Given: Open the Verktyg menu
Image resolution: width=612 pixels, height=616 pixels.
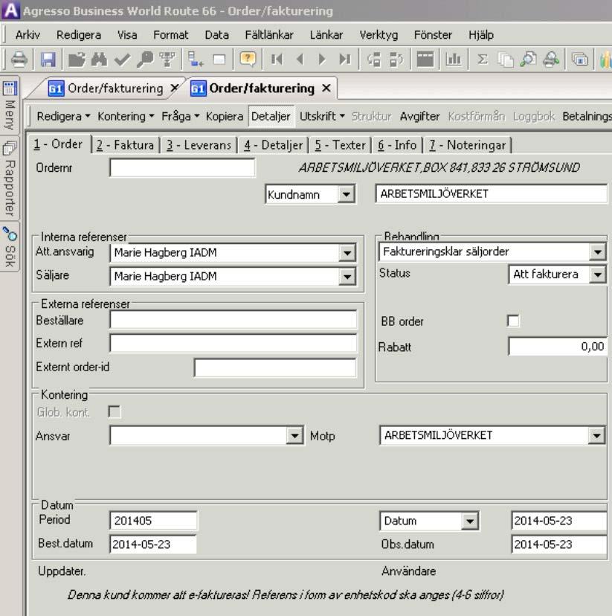Looking at the screenshot, I should 379,35.
